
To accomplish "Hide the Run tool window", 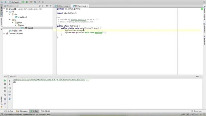I will [x=201, y=76].
